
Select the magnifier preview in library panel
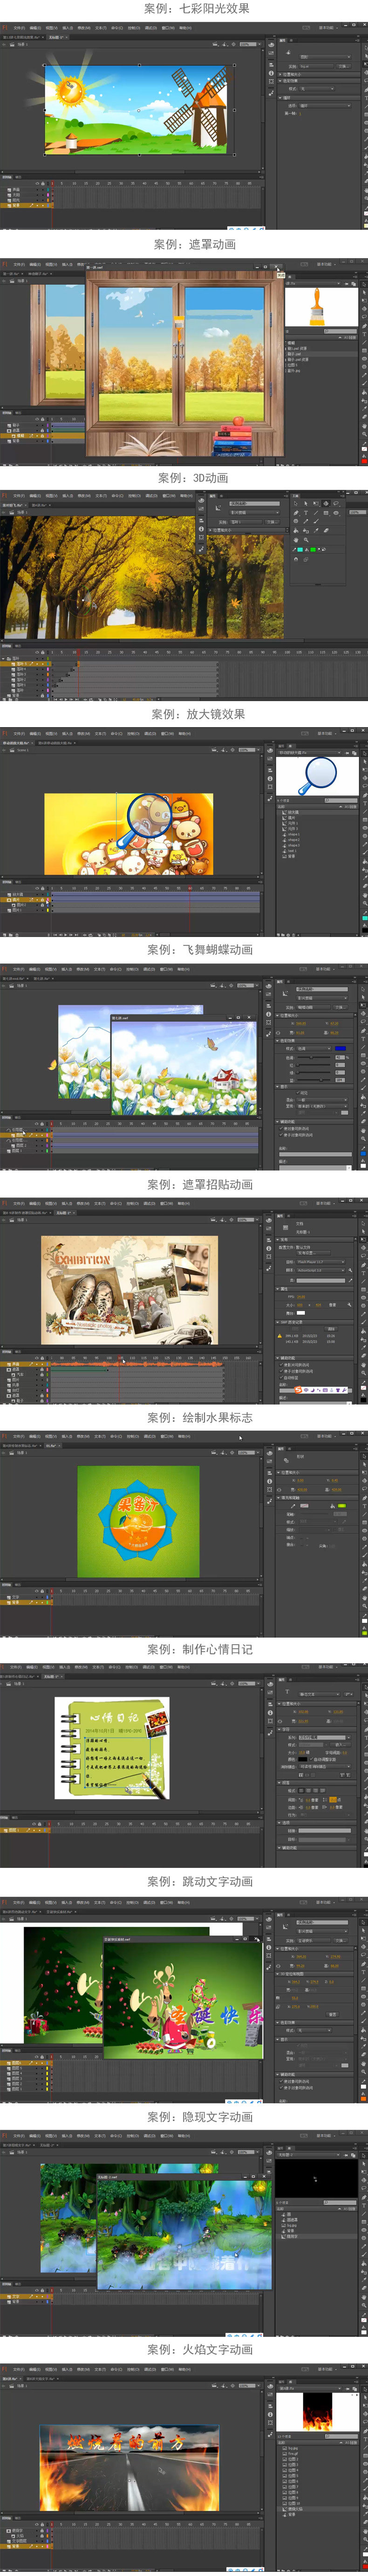[321, 775]
